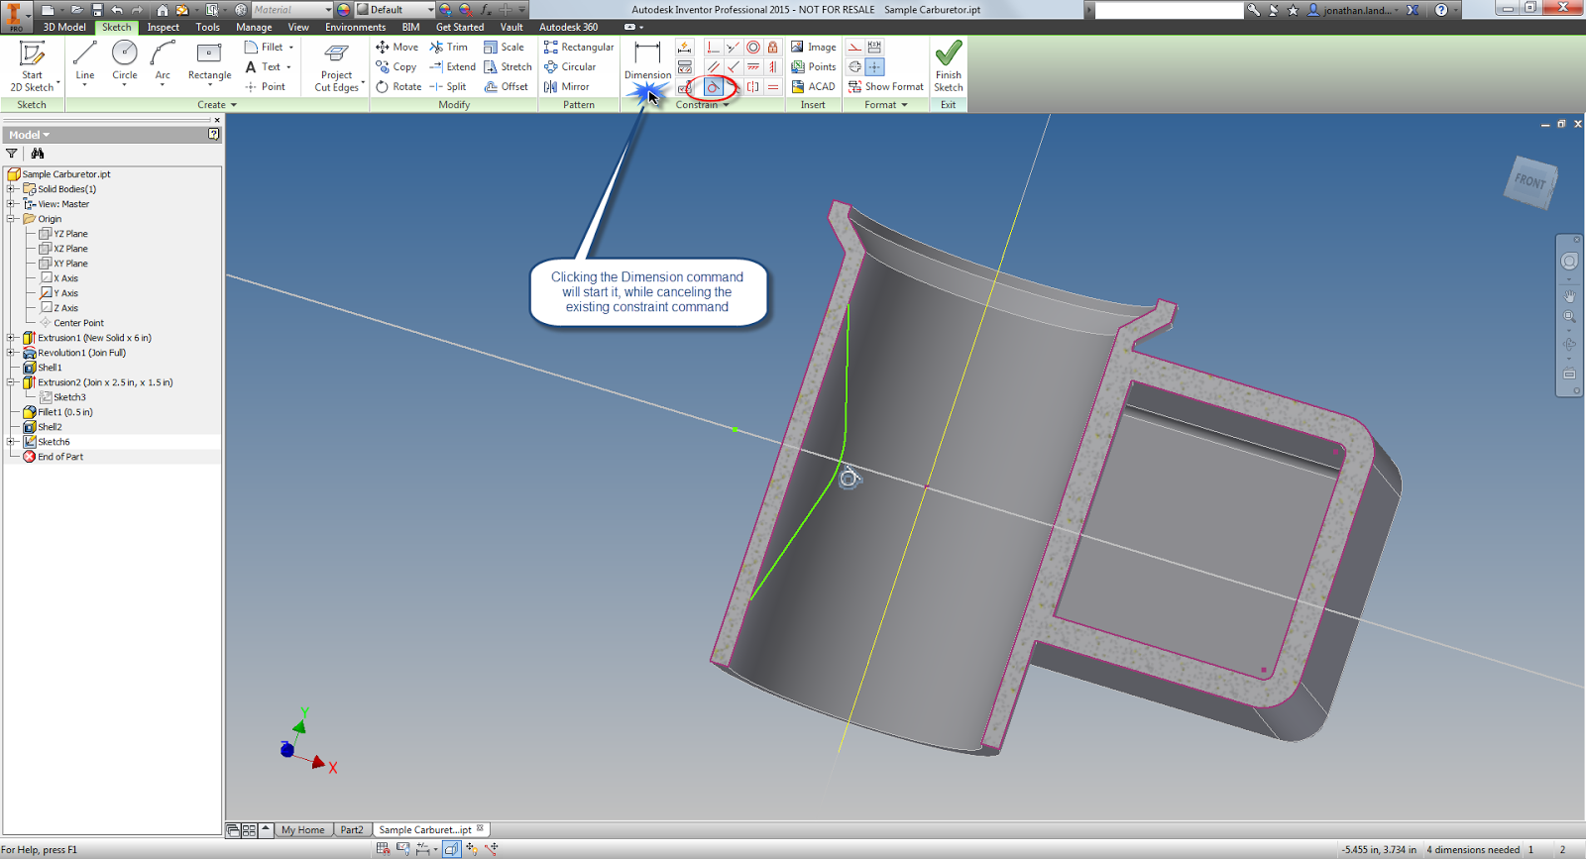Expand Solid Bodies(1) node
Viewport: 1586px width, 859px height.
[x=12, y=189]
